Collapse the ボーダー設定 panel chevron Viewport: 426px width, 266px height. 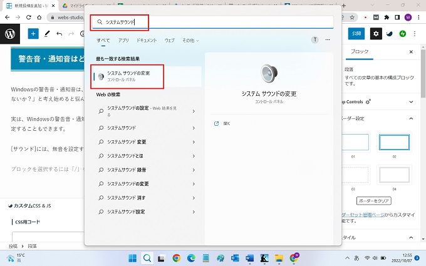point(411,119)
